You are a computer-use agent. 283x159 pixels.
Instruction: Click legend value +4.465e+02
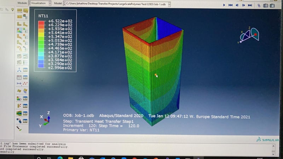[x=60, y=48]
